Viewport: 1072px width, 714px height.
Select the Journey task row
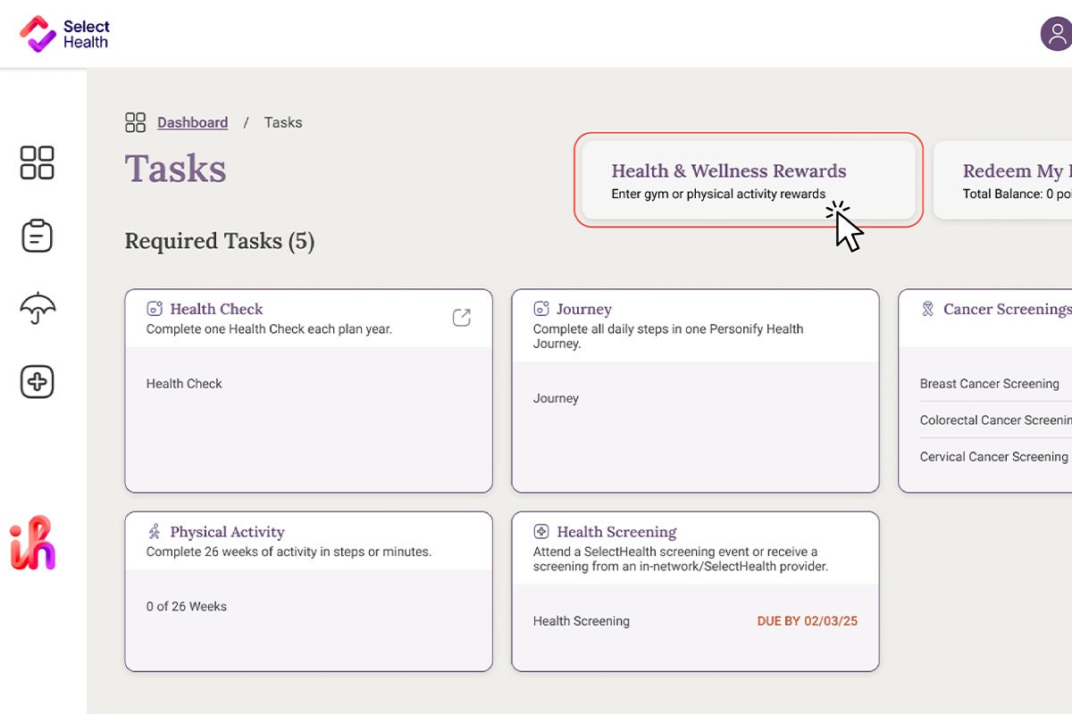click(x=695, y=399)
